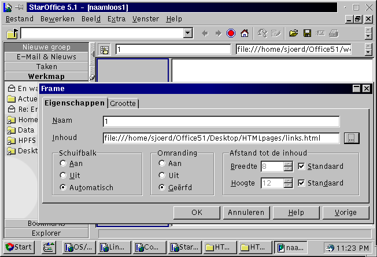The image size is (377, 257).
Task: Set Schuifbalk to Uit
Action: [x=63, y=175]
